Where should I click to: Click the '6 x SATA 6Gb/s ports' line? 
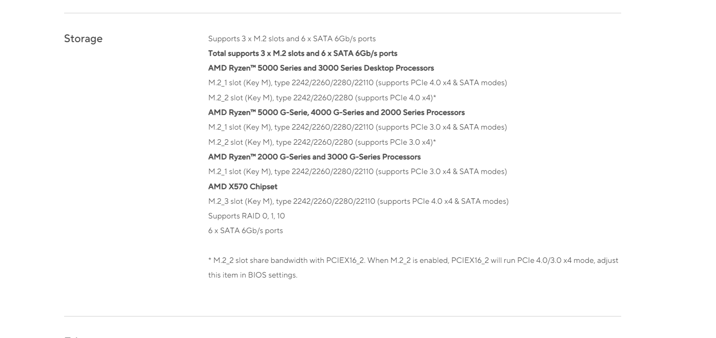(x=246, y=231)
